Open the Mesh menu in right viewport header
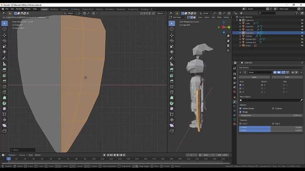The image size is (305, 171). (x=219, y=17)
